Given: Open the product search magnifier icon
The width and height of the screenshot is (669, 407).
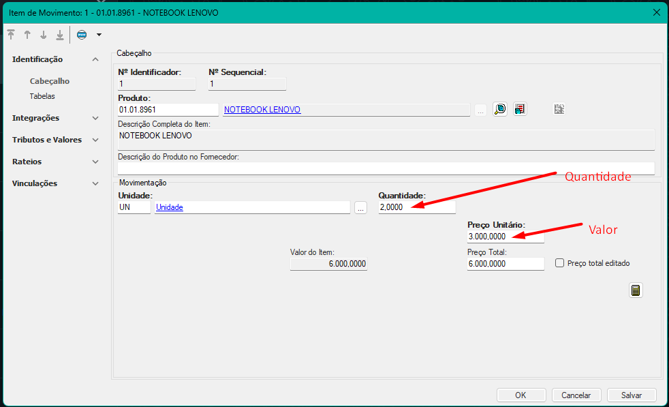Looking at the screenshot, I should pyautogui.click(x=500, y=109).
